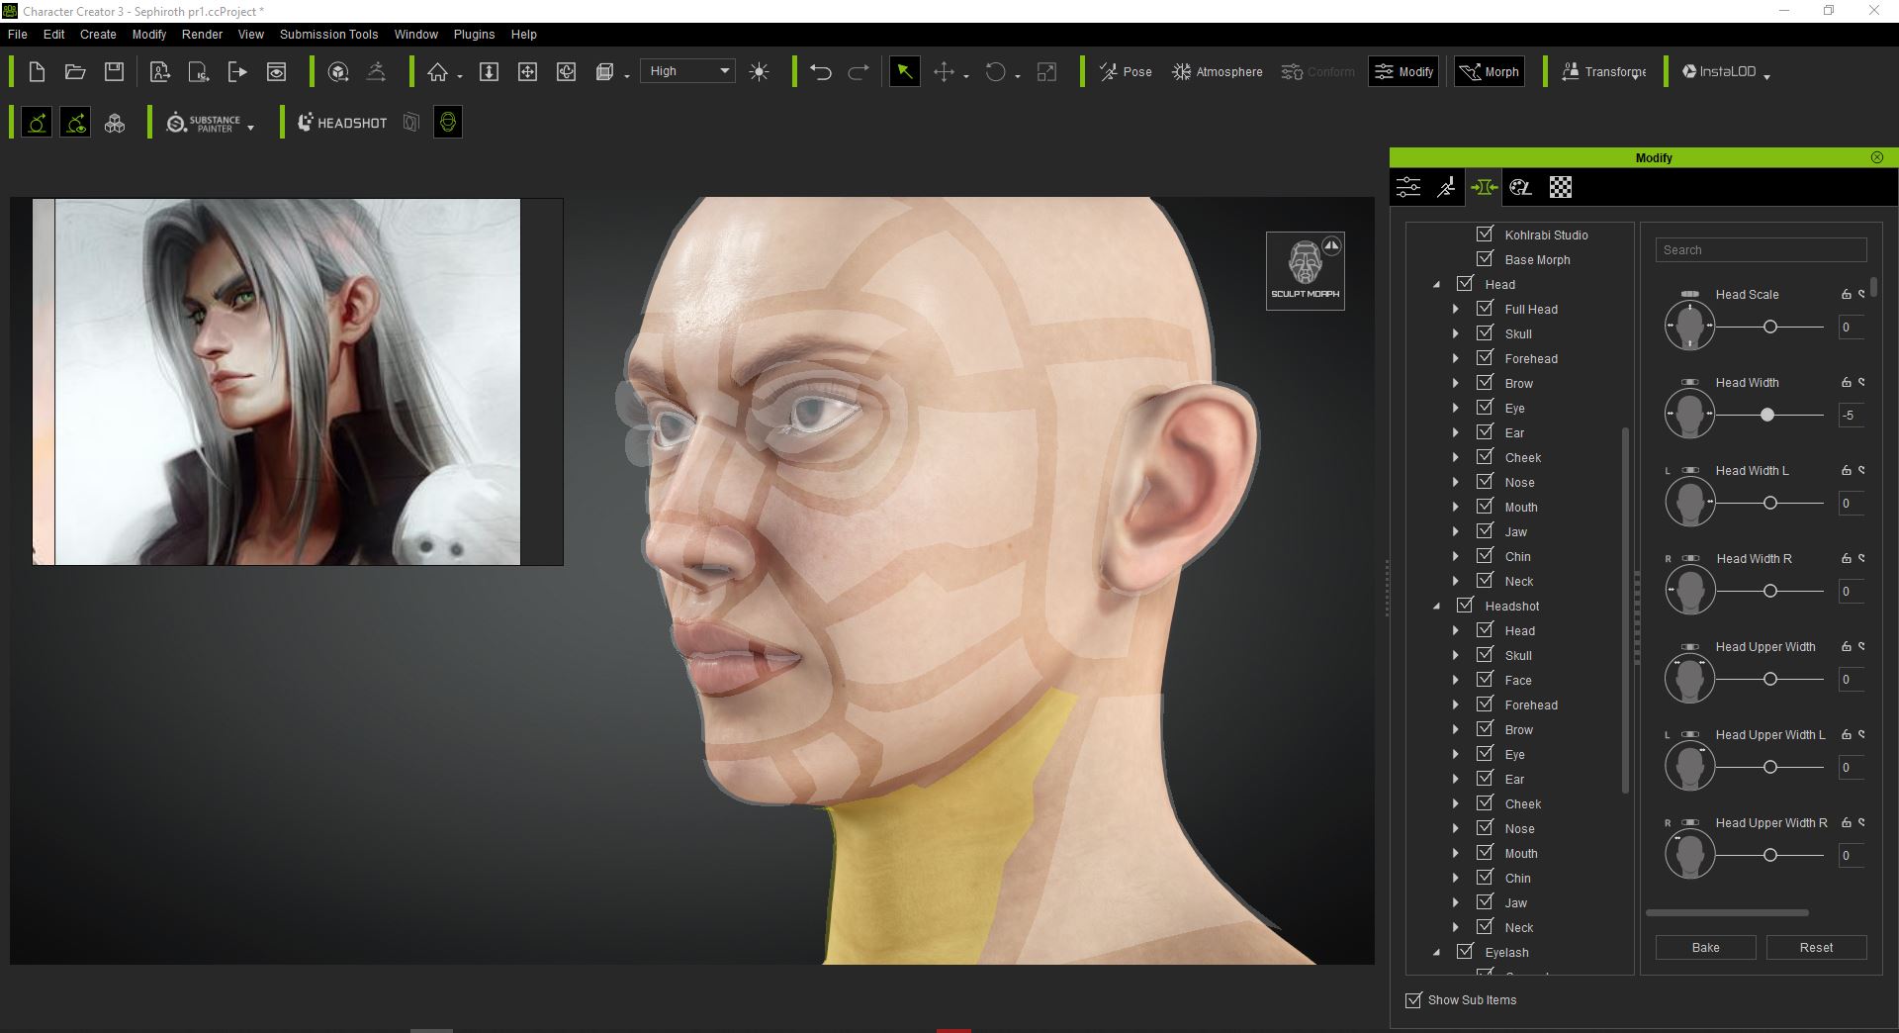Adjust the Head Upper Width slider
This screenshot has width=1899, height=1033.
(1770, 679)
